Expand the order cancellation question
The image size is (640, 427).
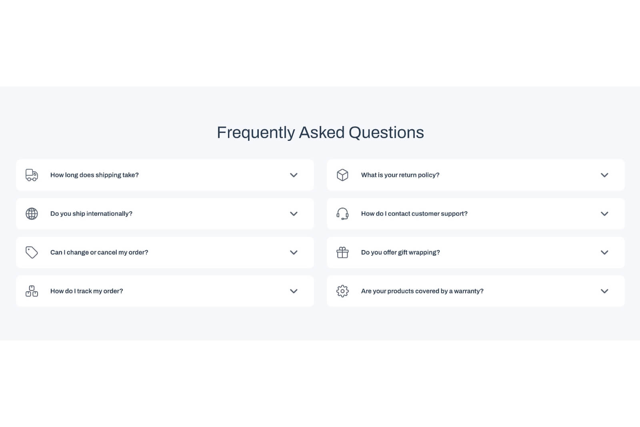click(x=293, y=252)
